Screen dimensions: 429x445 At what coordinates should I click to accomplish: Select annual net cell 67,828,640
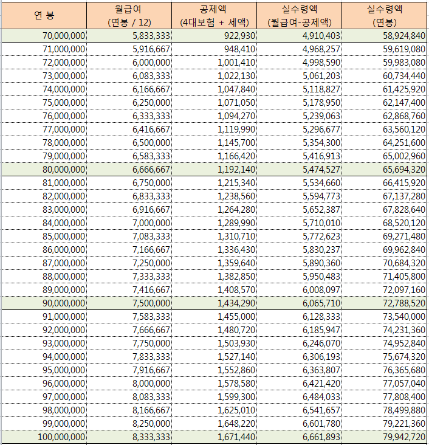pyautogui.click(x=385, y=210)
